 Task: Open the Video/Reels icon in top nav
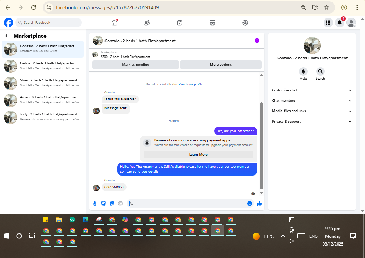(x=180, y=23)
